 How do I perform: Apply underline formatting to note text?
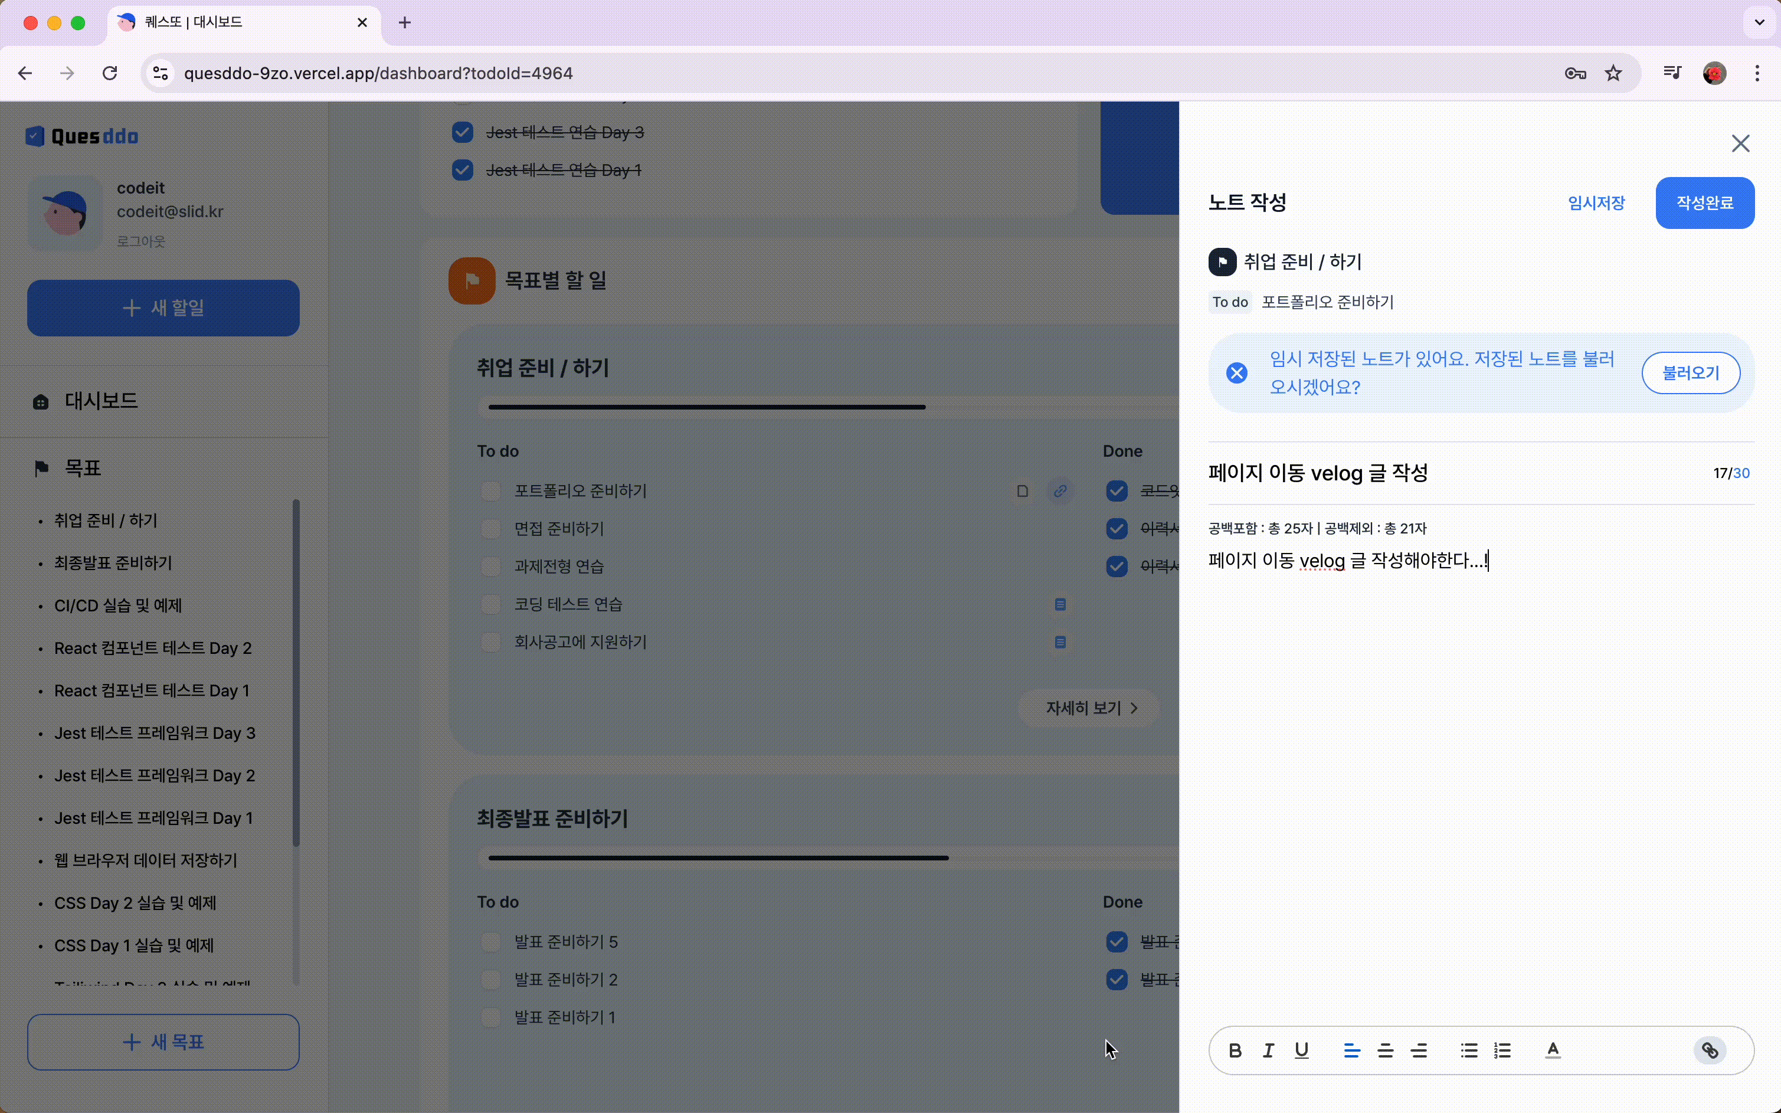(1301, 1050)
